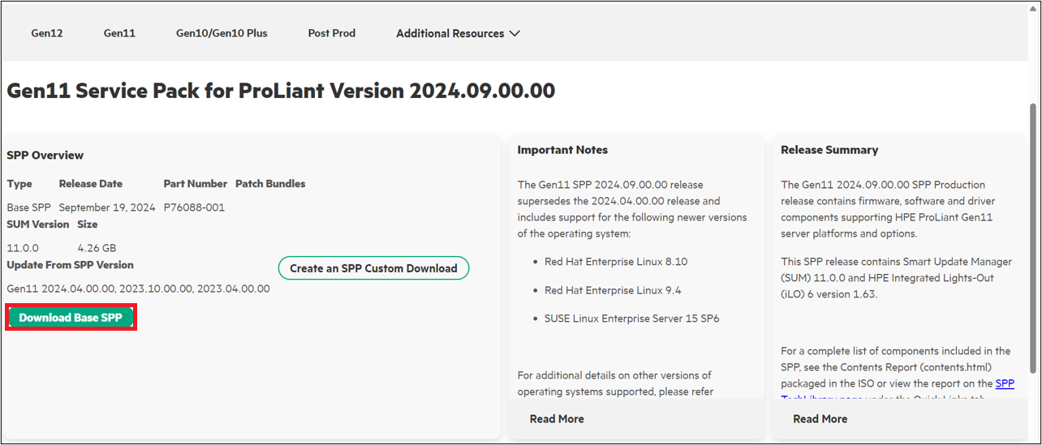Expand Read More under Release Summary

click(x=820, y=419)
